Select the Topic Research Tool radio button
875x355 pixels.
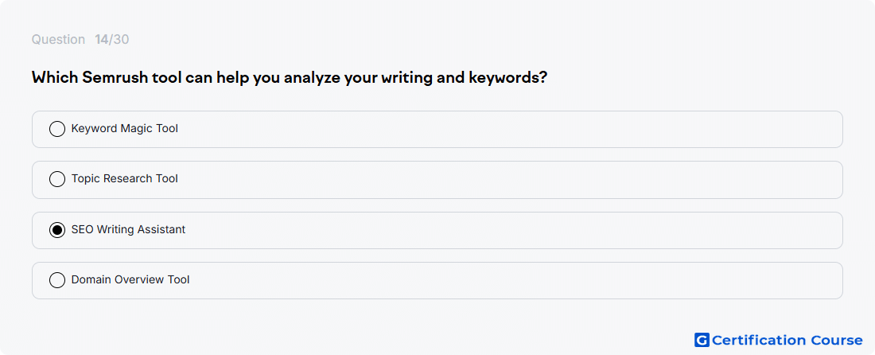point(57,179)
